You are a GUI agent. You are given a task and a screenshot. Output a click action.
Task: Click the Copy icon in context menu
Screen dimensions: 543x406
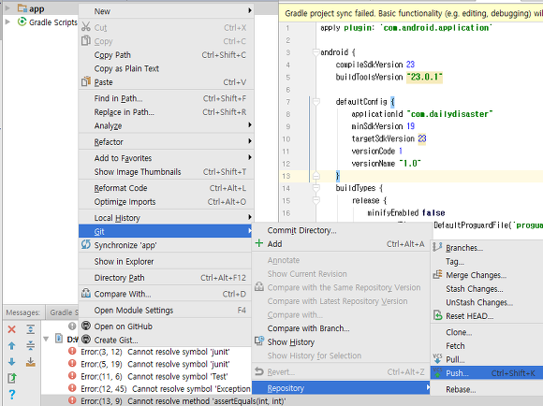click(x=85, y=41)
